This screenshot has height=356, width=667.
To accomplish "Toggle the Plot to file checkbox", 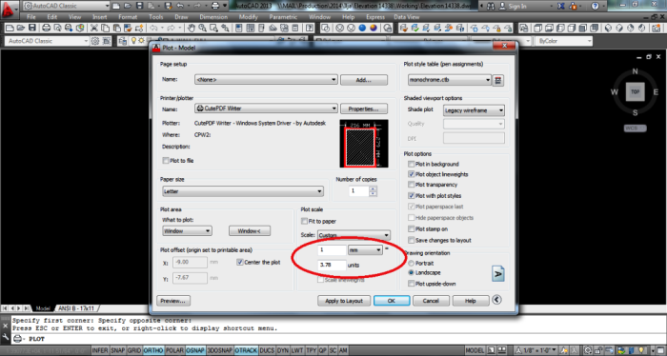I will tap(166, 161).
